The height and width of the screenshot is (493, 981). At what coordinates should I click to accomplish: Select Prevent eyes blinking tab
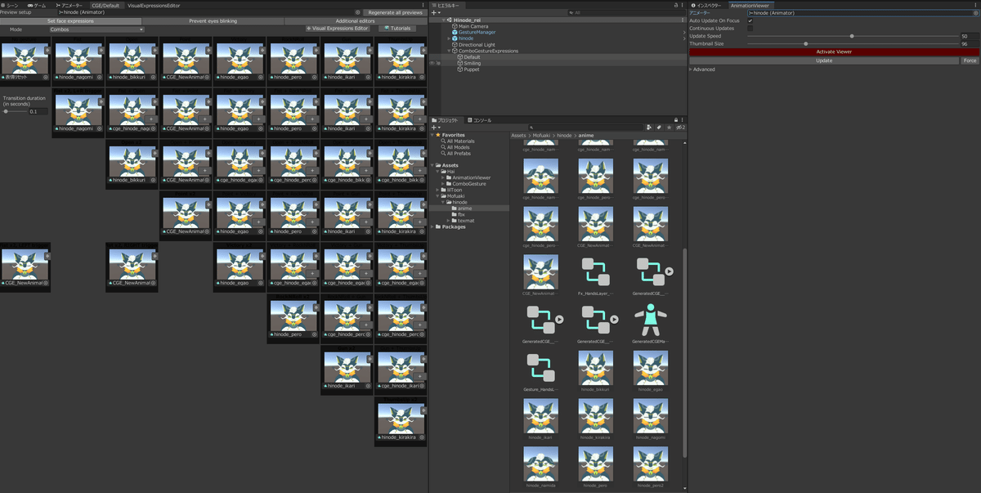pyautogui.click(x=213, y=20)
